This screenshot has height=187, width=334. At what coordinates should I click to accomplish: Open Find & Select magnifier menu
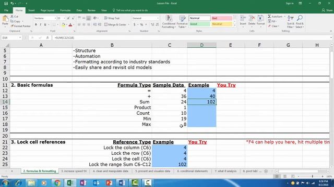[x=300, y=22]
